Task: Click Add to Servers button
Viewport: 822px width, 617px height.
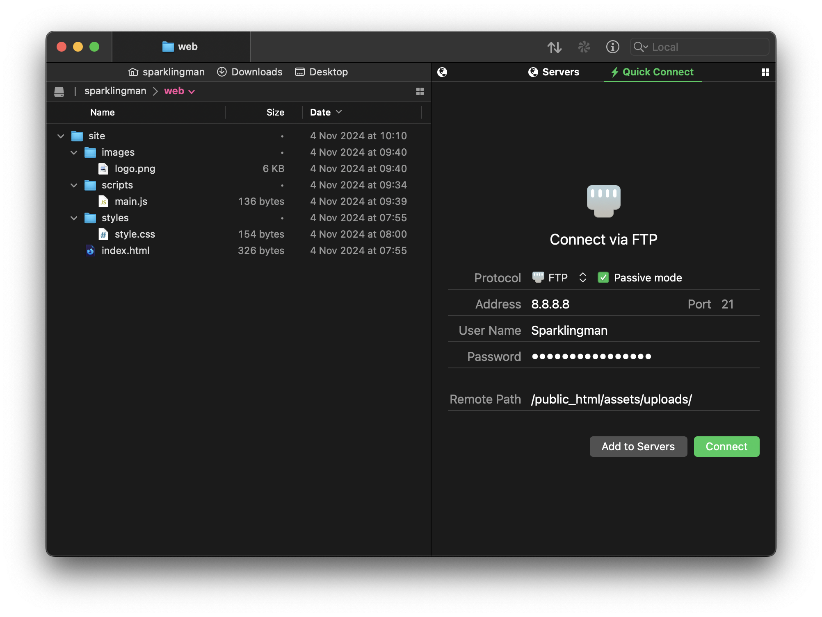Action: click(638, 447)
